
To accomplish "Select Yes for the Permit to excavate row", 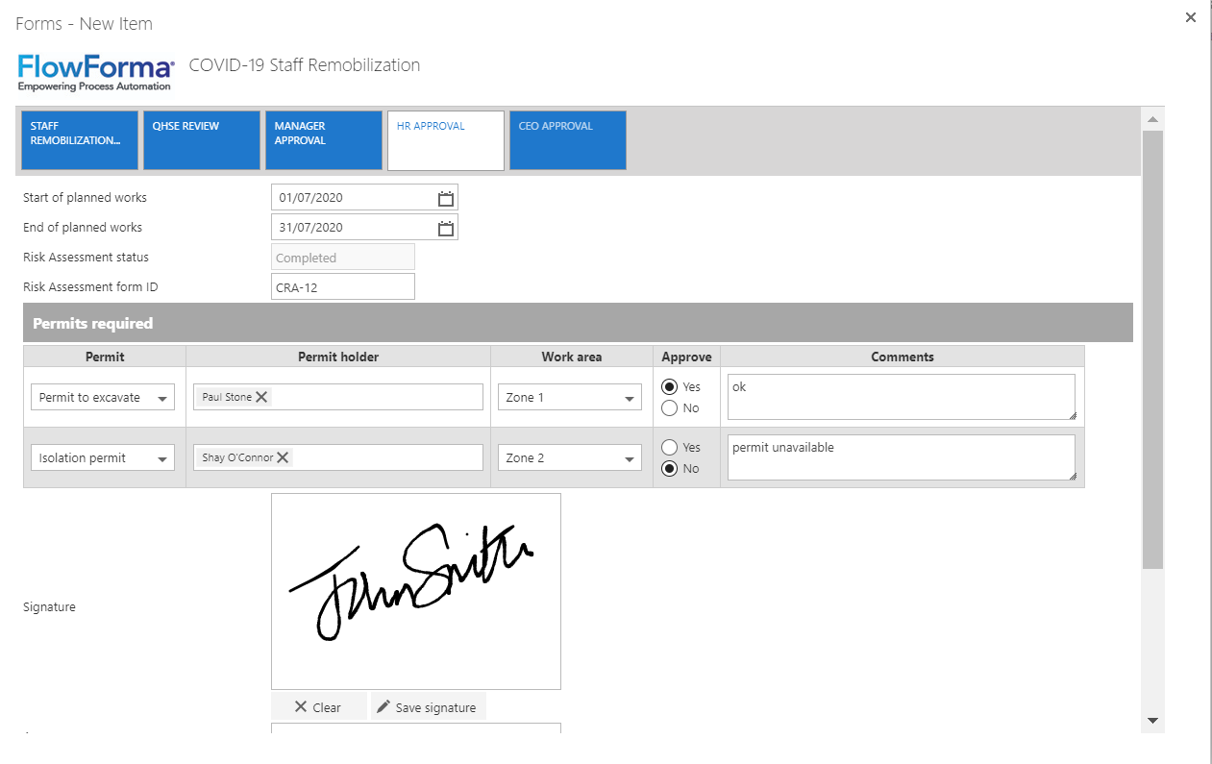I will (x=669, y=386).
